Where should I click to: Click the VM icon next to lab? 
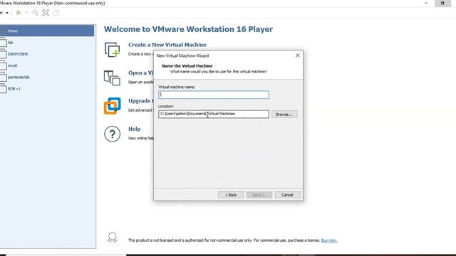pyautogui.click(x=3, y=43)
